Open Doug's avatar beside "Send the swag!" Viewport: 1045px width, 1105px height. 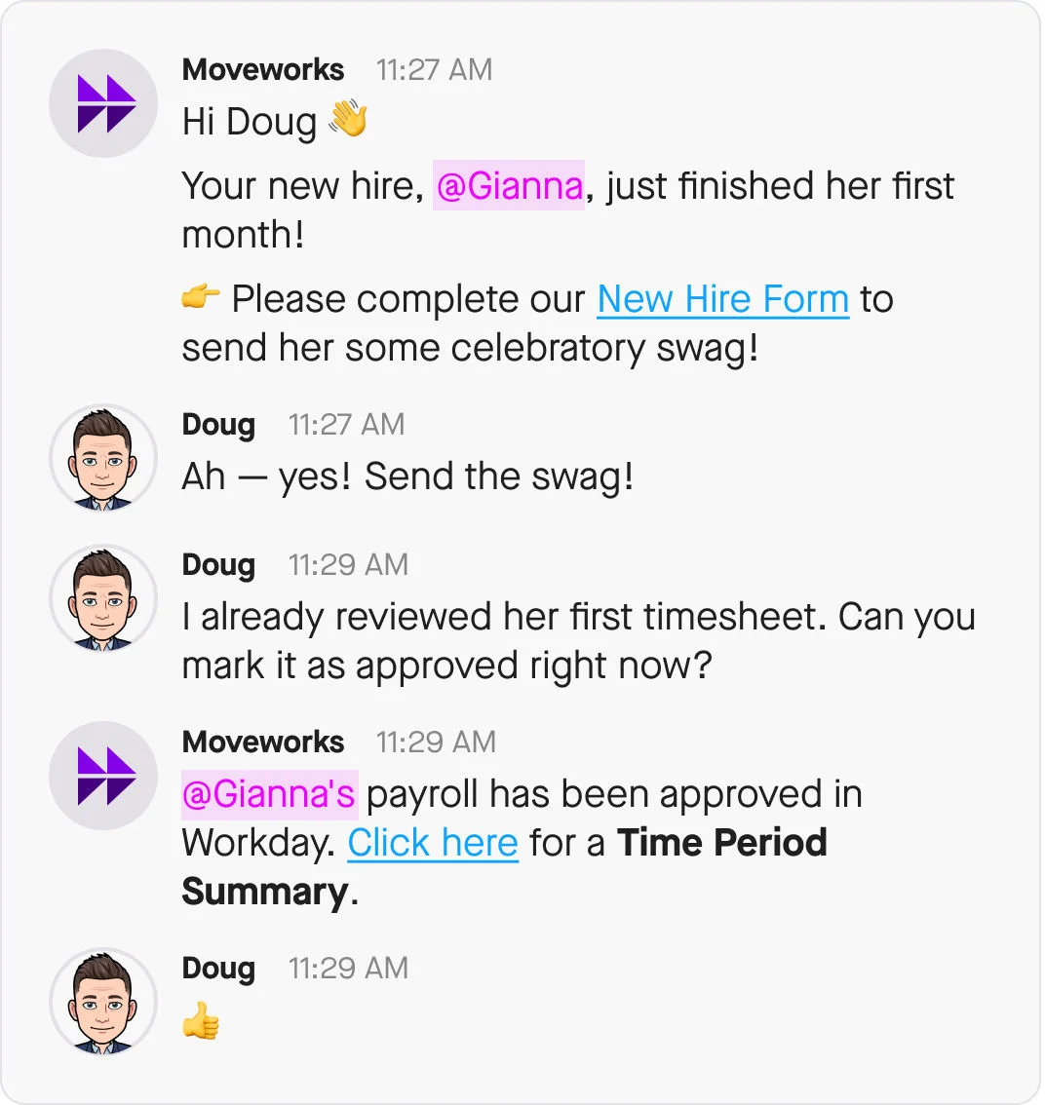point(103,458)
